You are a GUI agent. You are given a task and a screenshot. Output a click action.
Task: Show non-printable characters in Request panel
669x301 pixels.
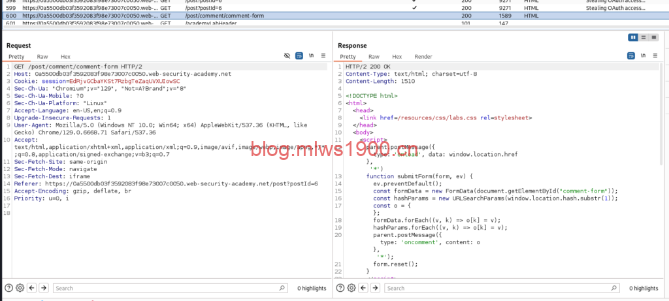312,56
